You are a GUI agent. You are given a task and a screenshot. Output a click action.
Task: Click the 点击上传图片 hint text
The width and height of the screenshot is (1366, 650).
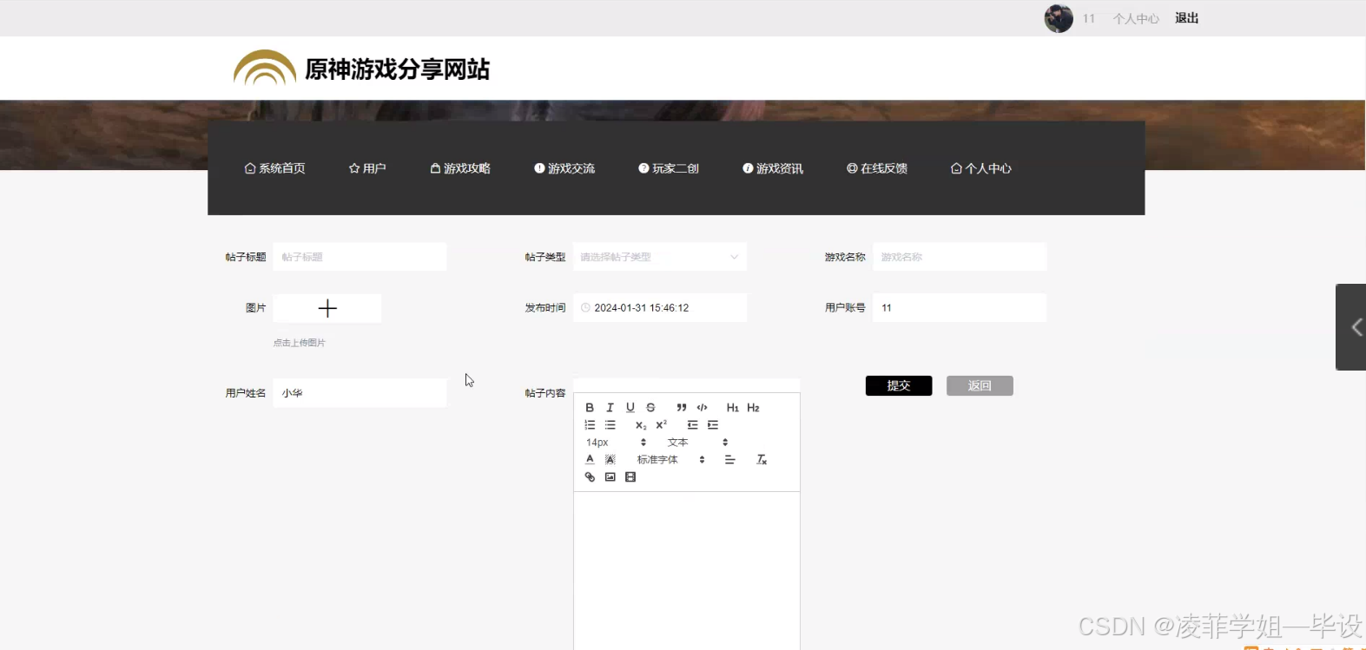tap(300, 343)
